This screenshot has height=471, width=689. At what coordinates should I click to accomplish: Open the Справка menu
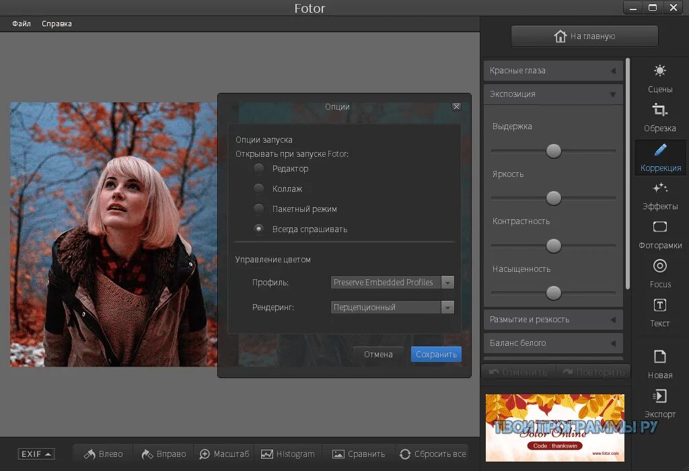point(57,24)
